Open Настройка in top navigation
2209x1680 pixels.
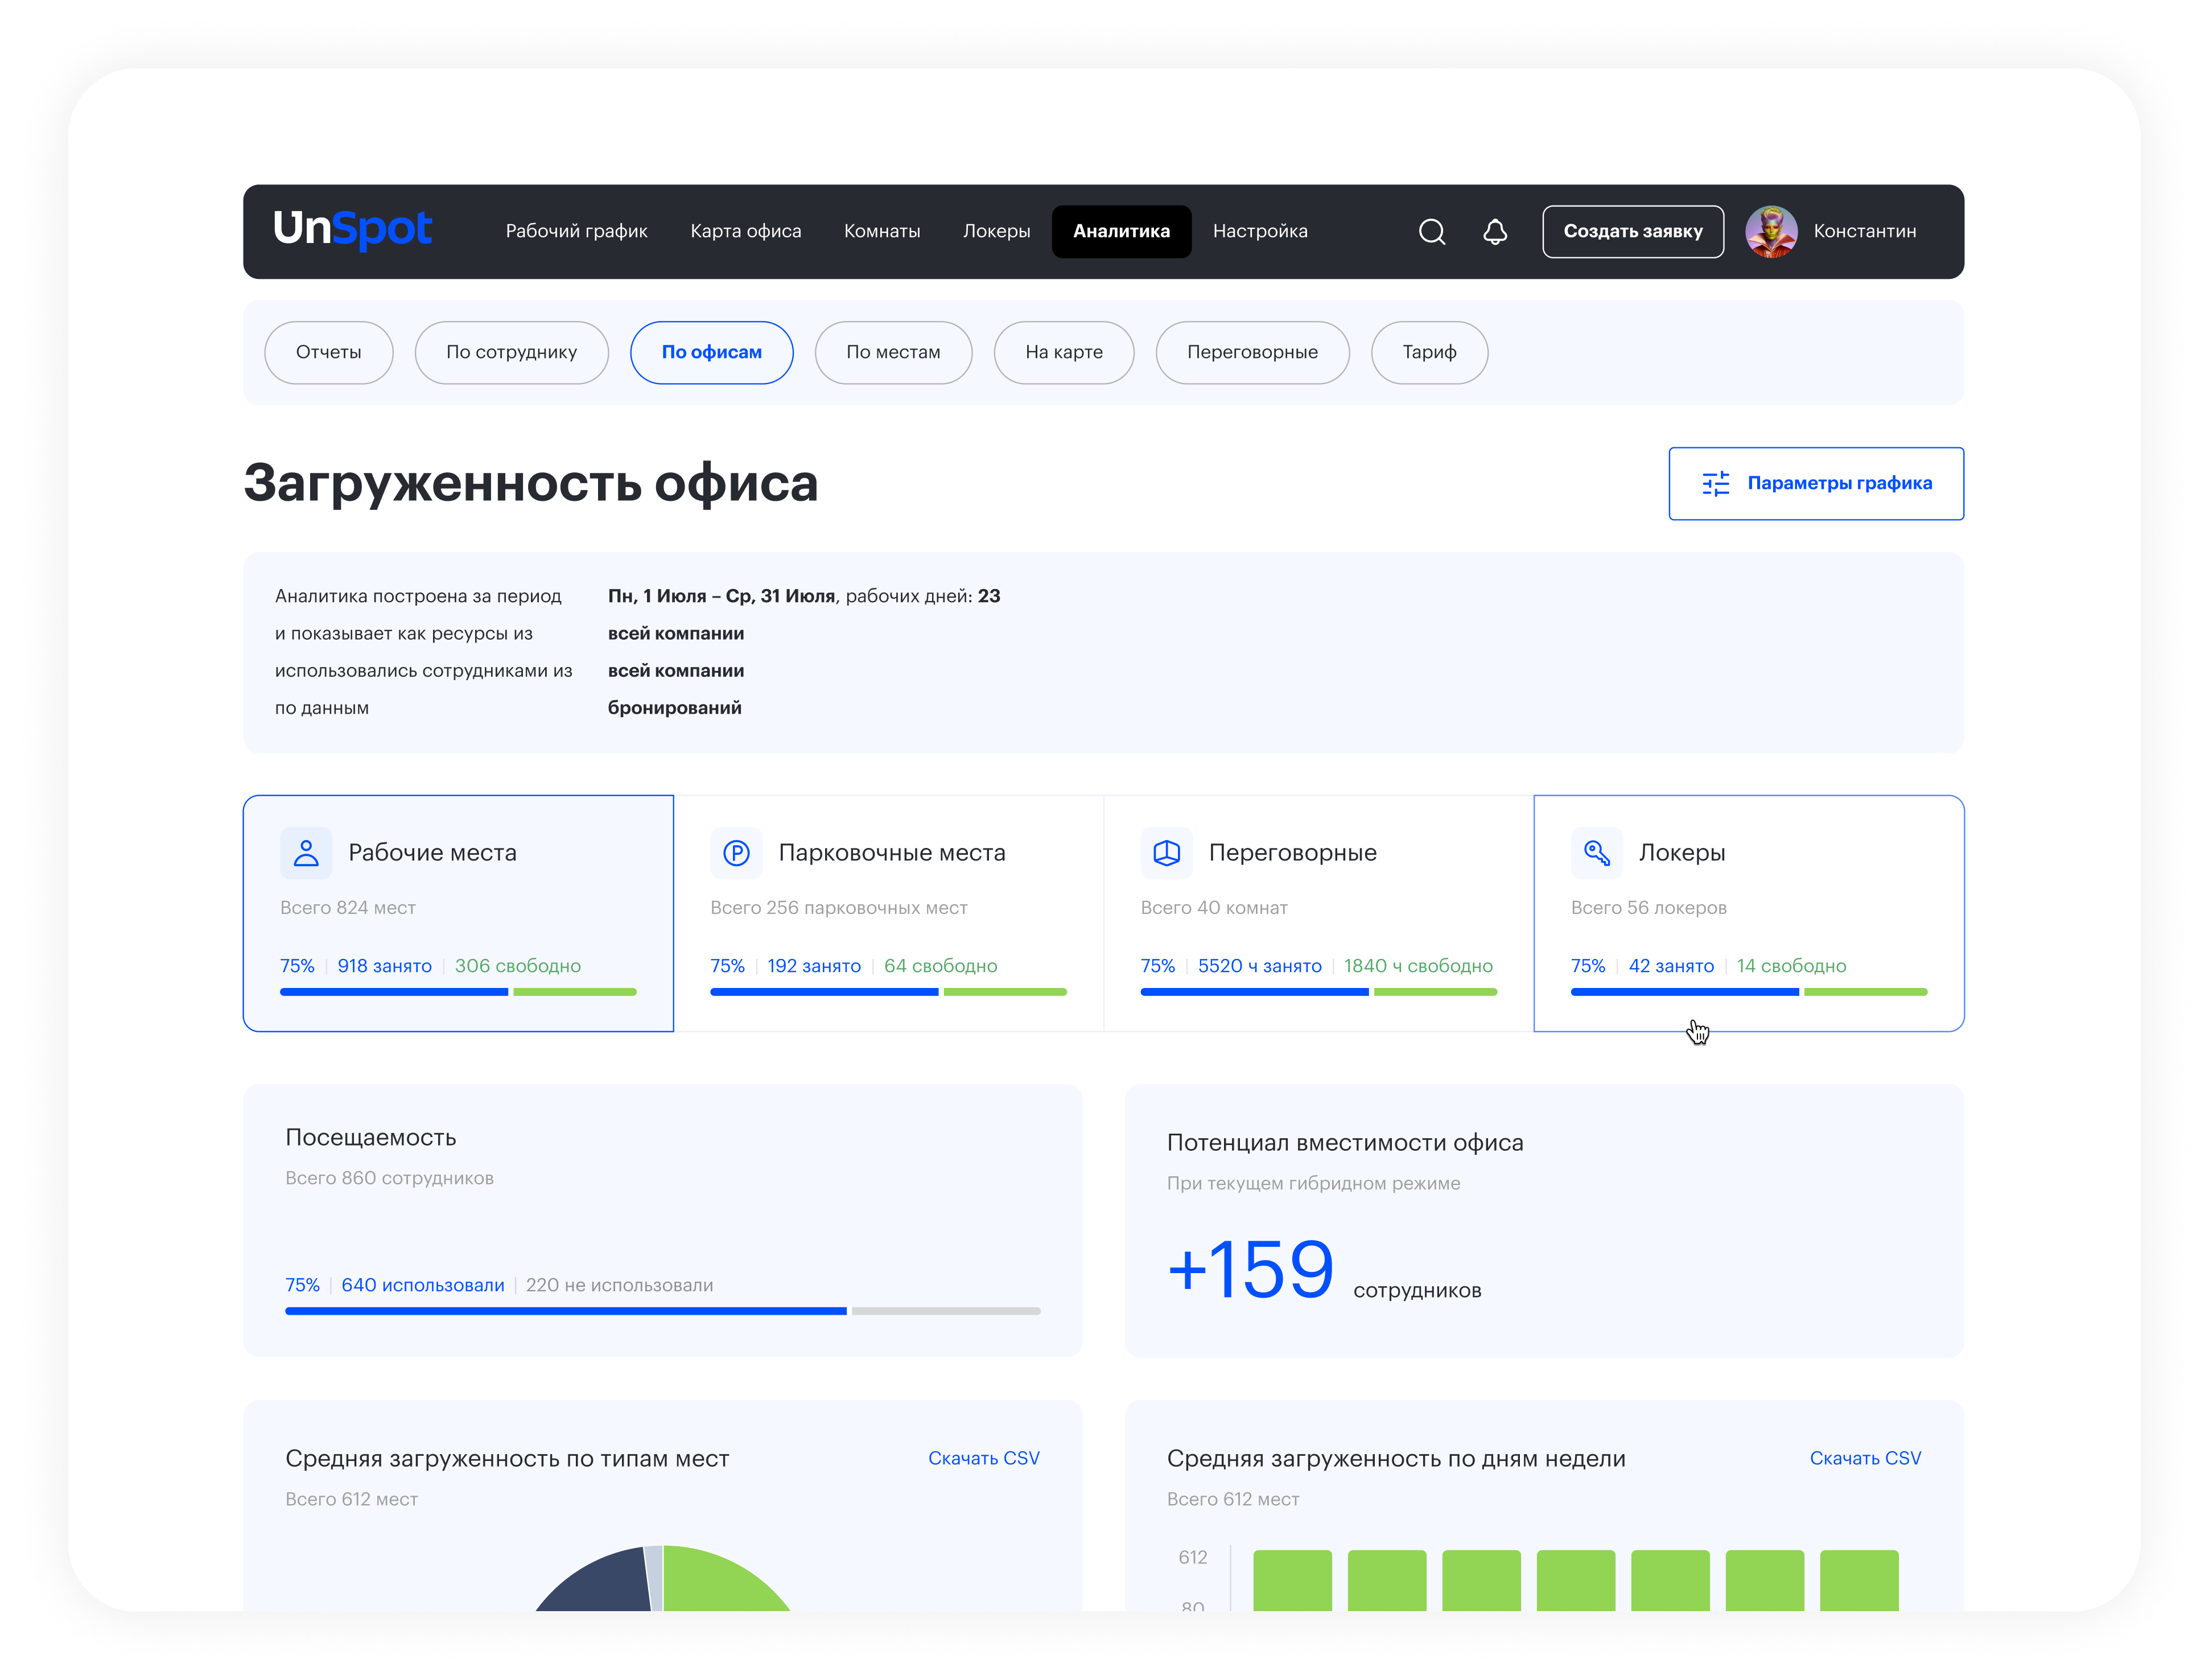pyautogui.click(x=1259, y=232)
